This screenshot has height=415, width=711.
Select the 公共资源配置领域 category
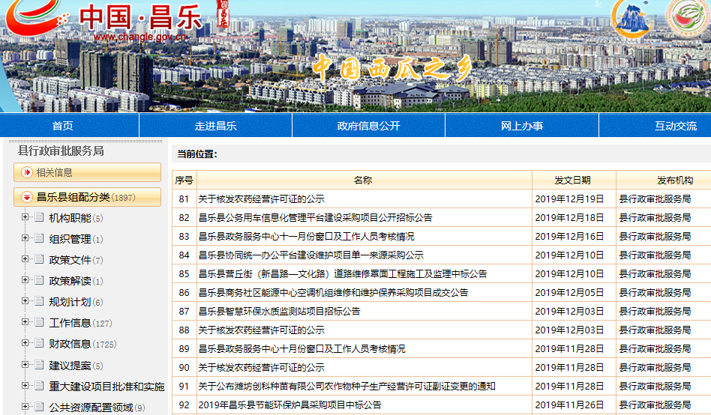pos(91,408)
